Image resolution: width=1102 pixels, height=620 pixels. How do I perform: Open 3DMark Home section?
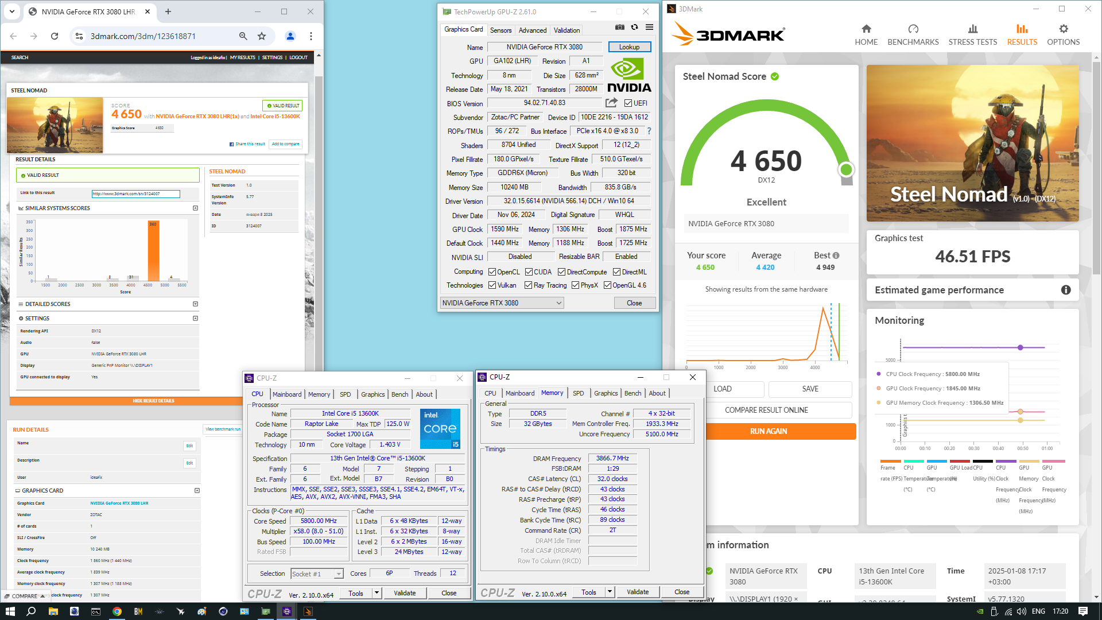(866, 34)
